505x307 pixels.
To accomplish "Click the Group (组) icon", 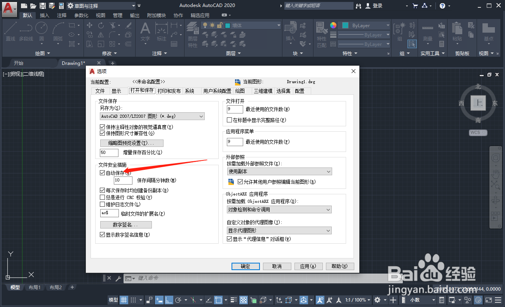I will pyautogui.click(x=400, y=31).
